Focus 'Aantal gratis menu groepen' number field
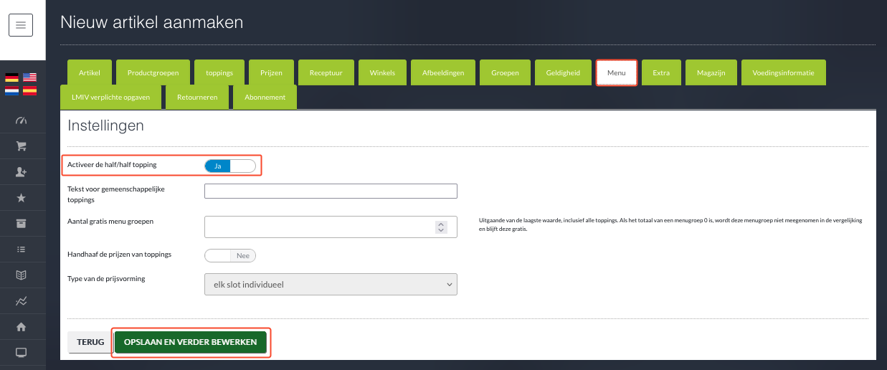The image size is (887, 370). coord(331,227)
